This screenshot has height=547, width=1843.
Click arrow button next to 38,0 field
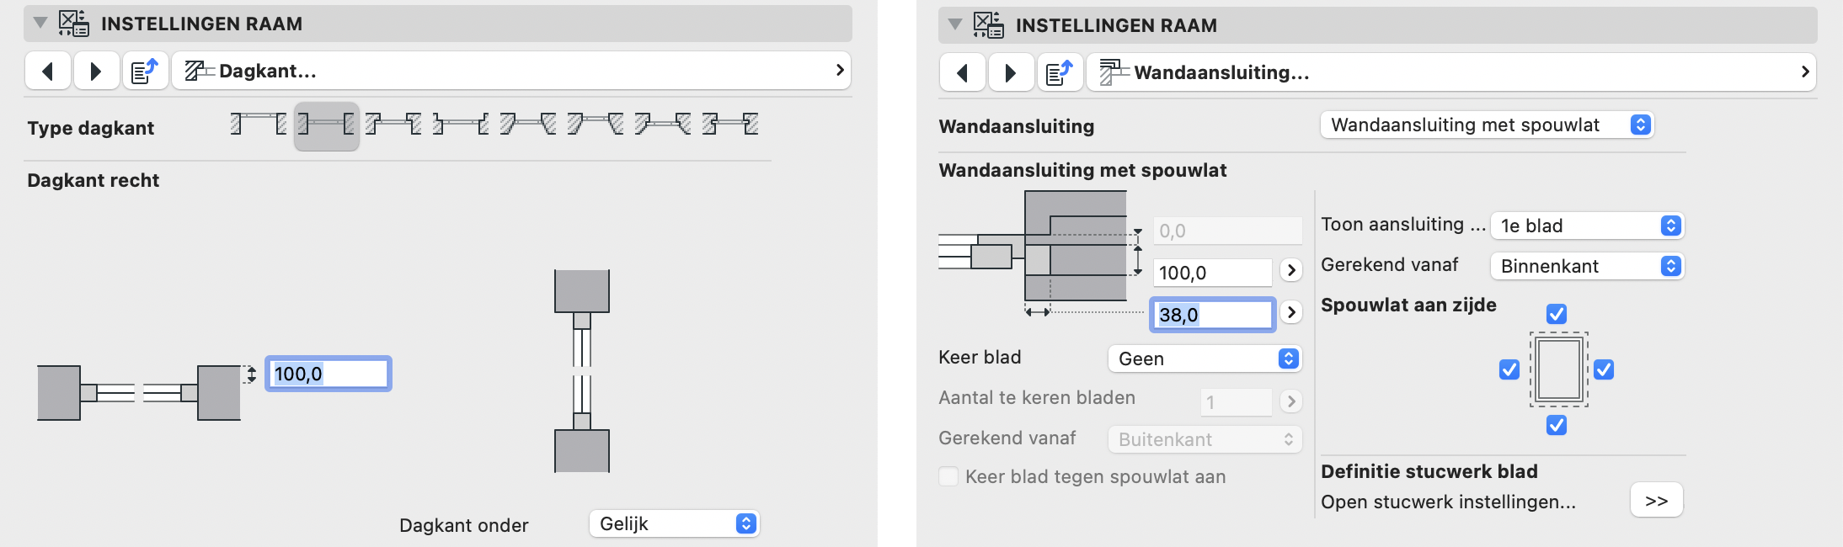pyautogui.click(x=1291, y=312)
